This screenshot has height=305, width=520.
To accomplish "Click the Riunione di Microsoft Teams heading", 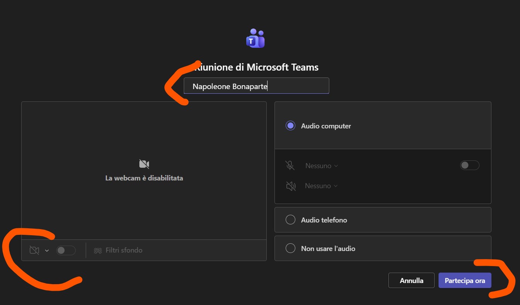I will click(257, 67).
